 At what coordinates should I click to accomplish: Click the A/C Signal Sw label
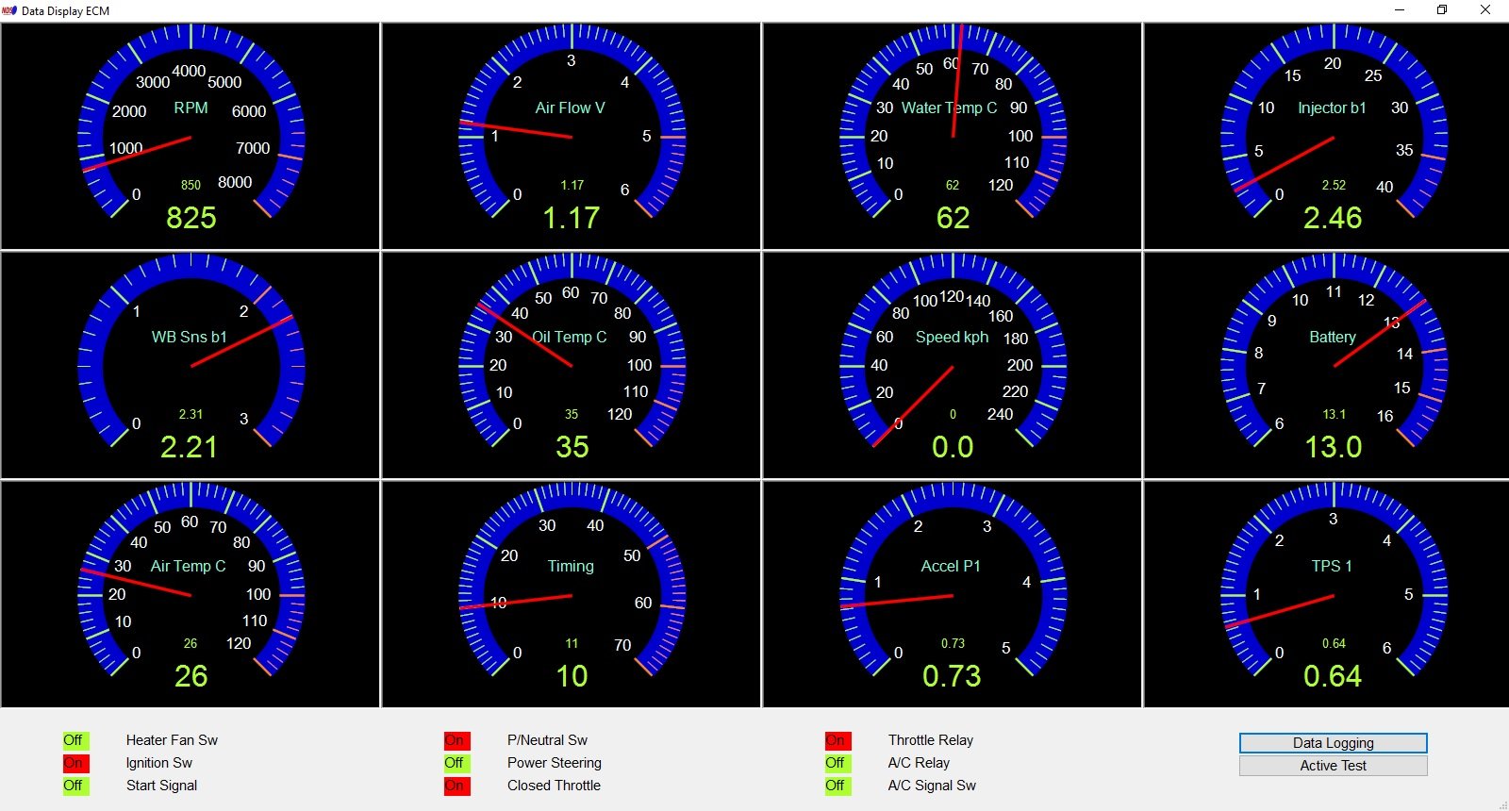[x=932, y=786]
